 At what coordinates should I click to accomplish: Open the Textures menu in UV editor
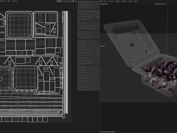tap(15, 1)
